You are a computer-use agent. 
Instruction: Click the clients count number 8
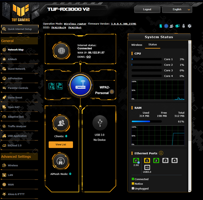(x=66, y=136)
